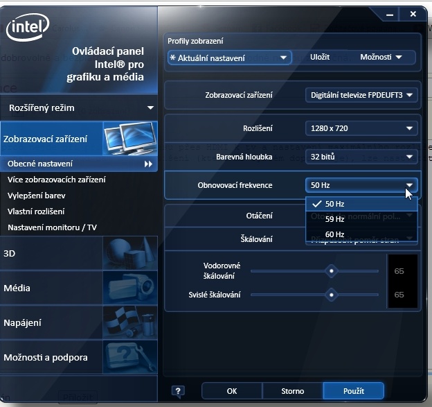Click the Uložit button
Image resolution: width=432 pixels, height=407 pixels.
coord(320,57)
